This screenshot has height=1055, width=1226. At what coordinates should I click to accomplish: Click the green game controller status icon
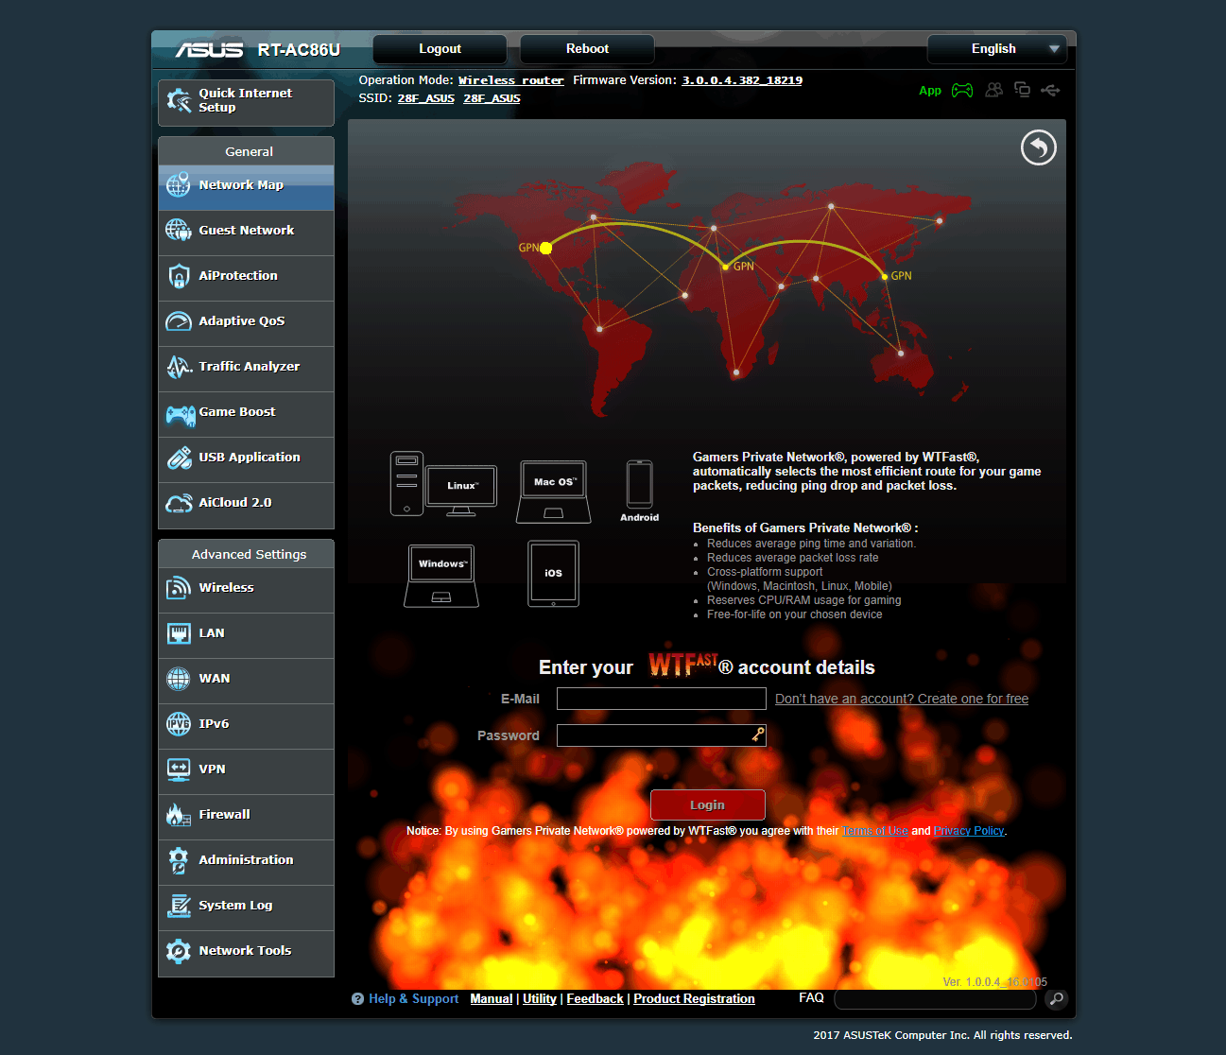click(x=962, y=90)
